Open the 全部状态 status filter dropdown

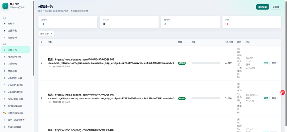46,34
